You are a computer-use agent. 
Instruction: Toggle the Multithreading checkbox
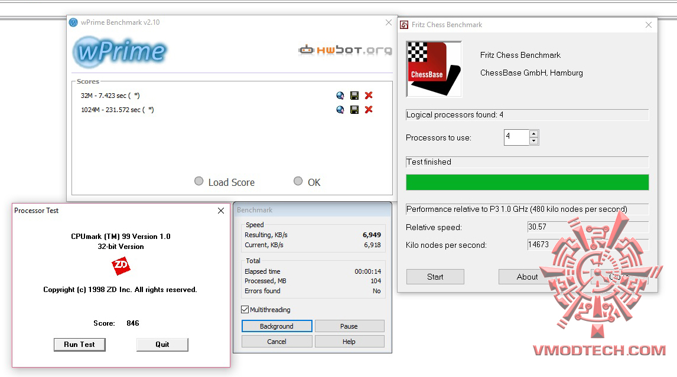point(245,309)
